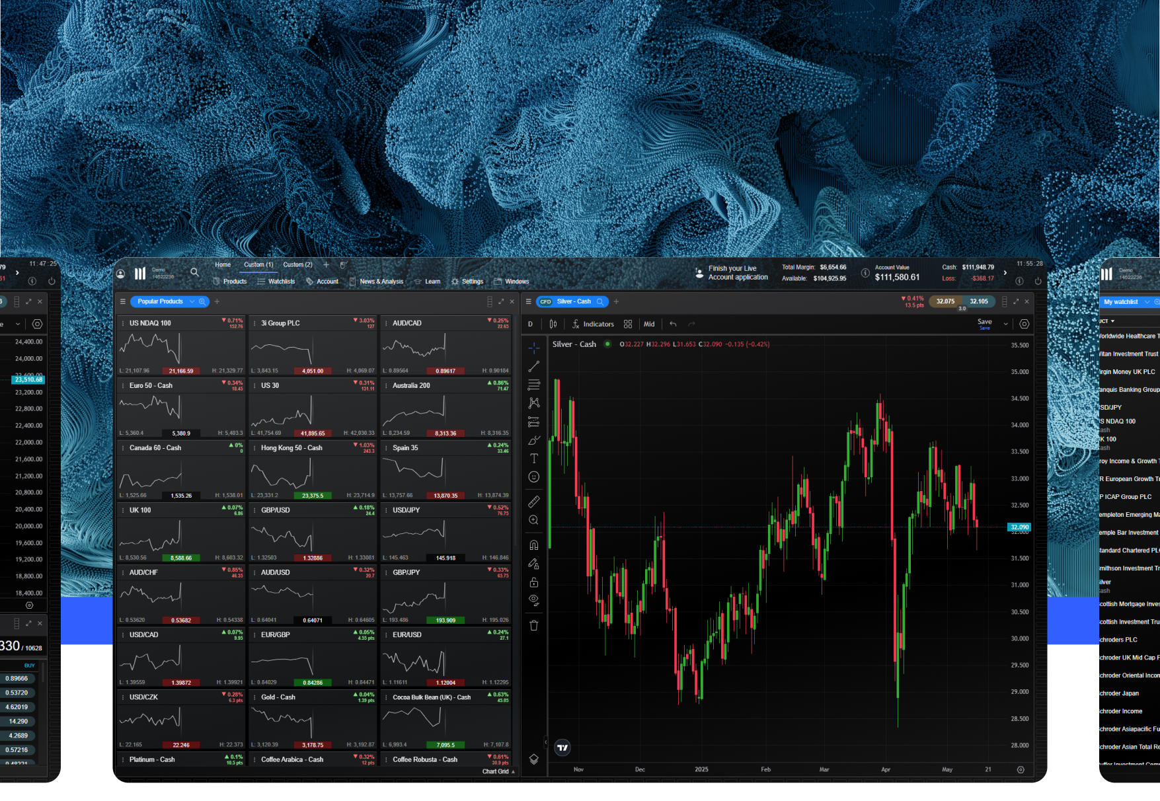Image resolution: width=1160 pixels, height=801 pixels.
Task: Click the buy price 32.105 button
Action: [x=979, y=301]
